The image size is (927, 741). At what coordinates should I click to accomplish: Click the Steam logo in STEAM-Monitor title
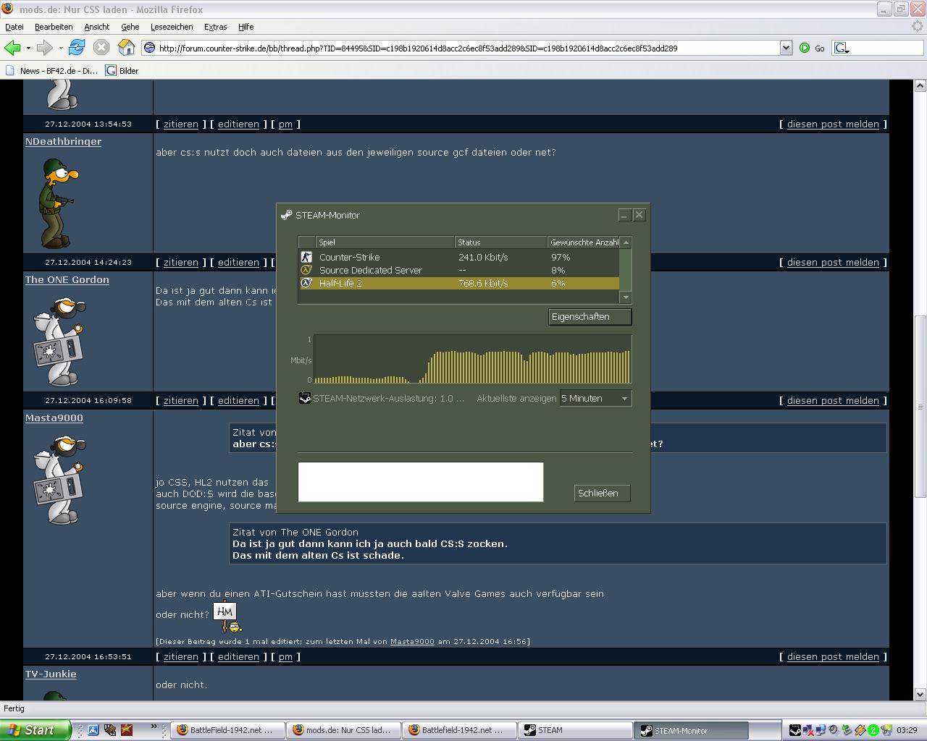click(x=287, y=215)
